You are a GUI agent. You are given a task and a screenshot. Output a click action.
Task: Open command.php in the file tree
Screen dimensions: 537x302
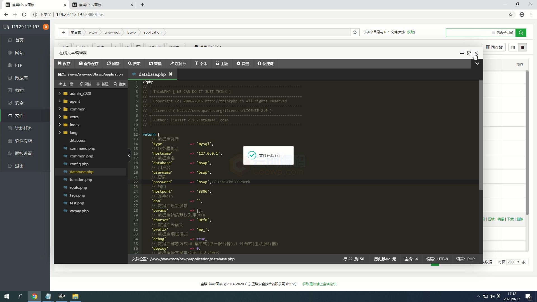(x=82, y=148)
